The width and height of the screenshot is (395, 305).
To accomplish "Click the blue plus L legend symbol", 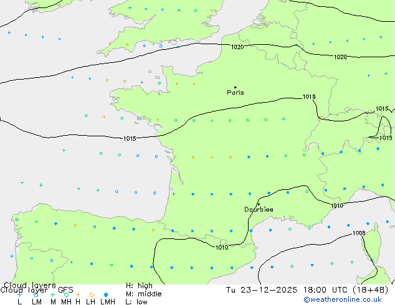I will [x=19, y=294].
